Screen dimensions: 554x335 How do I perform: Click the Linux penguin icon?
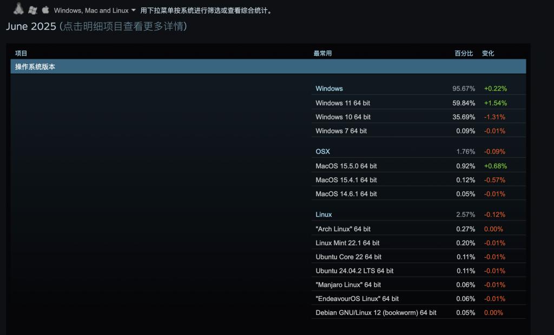click(18, 9)
